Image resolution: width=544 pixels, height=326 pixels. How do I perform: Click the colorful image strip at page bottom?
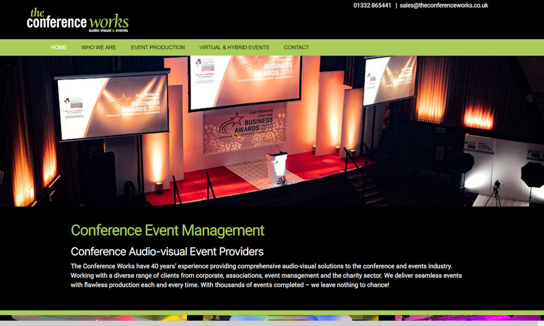(x=272, y=316)
